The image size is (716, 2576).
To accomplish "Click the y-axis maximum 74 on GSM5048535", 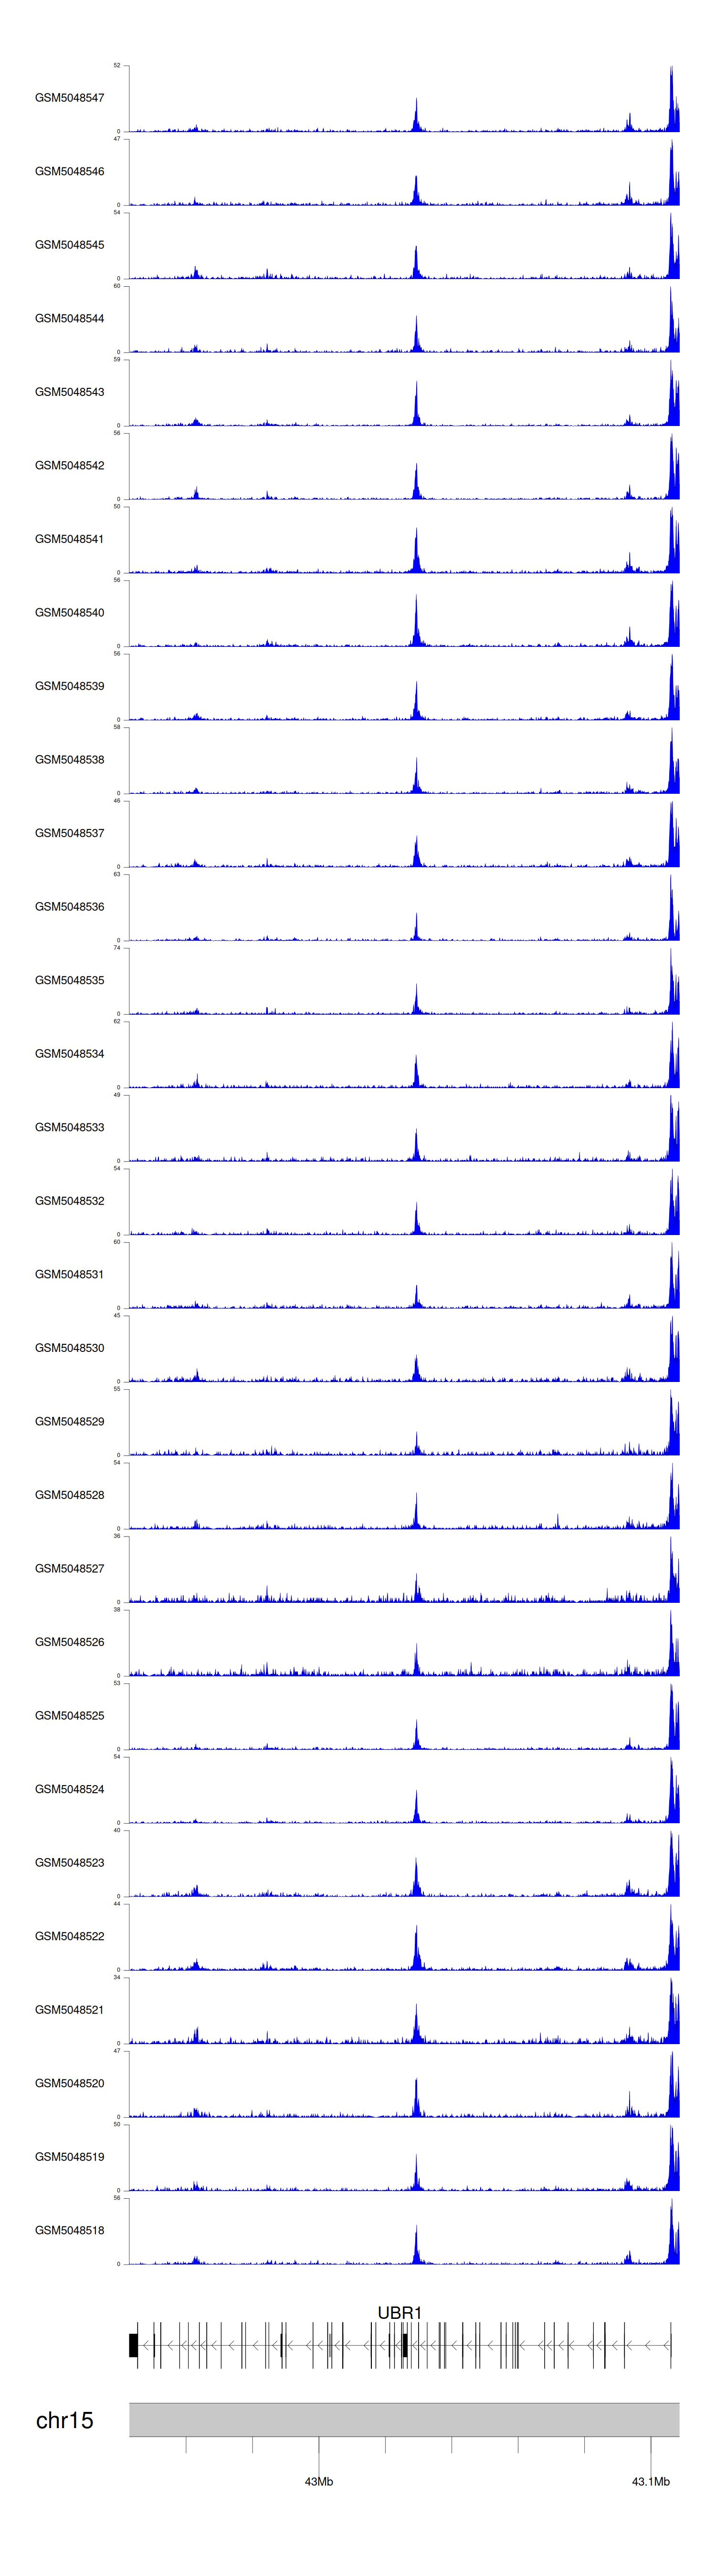I will (x=117, y=947).
